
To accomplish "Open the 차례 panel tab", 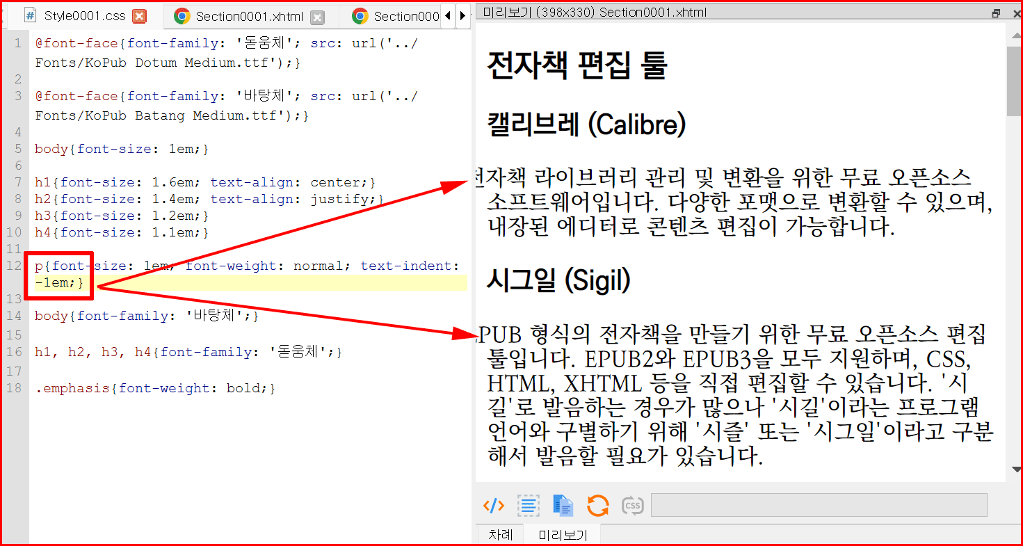I will [x=500, y=535].
